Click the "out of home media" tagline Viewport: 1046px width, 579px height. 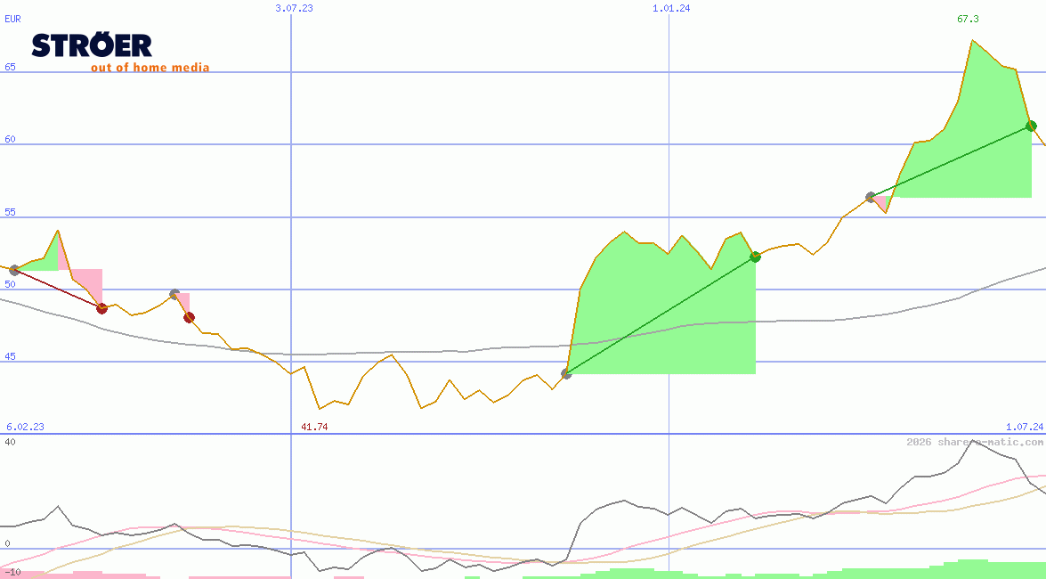tap(150, 68)
